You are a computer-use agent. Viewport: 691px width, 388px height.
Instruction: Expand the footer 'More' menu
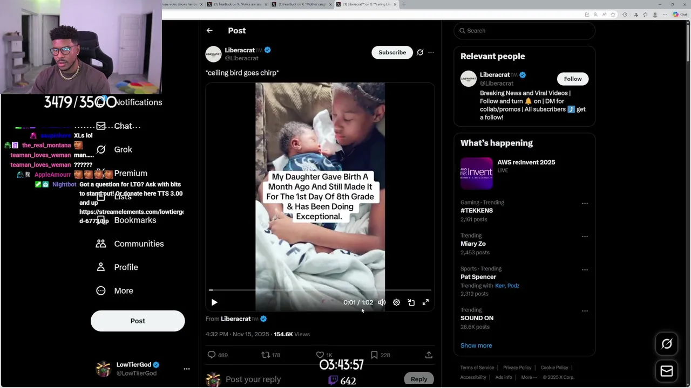click(529, 377)
